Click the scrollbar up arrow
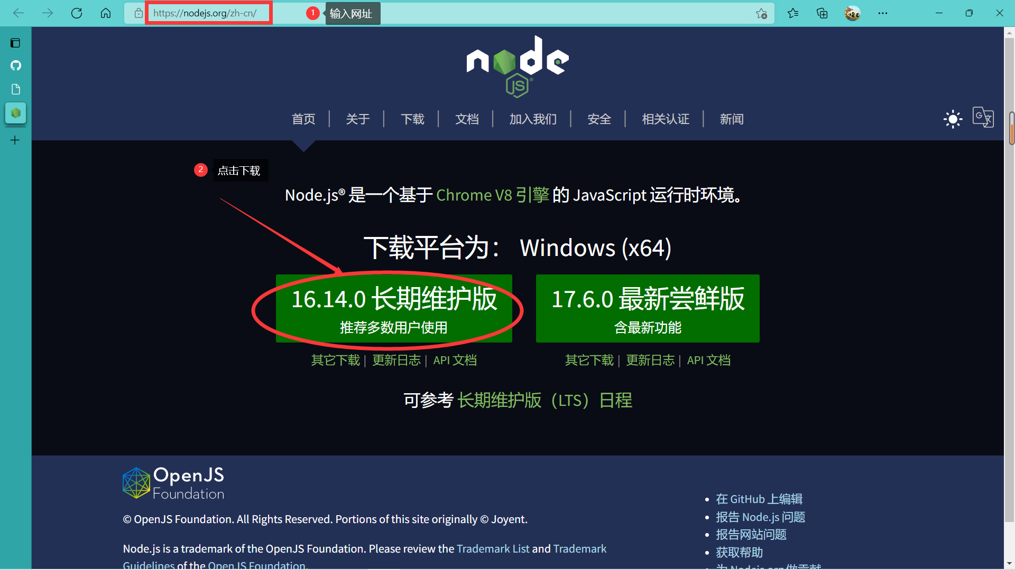 pos(1009,33)
